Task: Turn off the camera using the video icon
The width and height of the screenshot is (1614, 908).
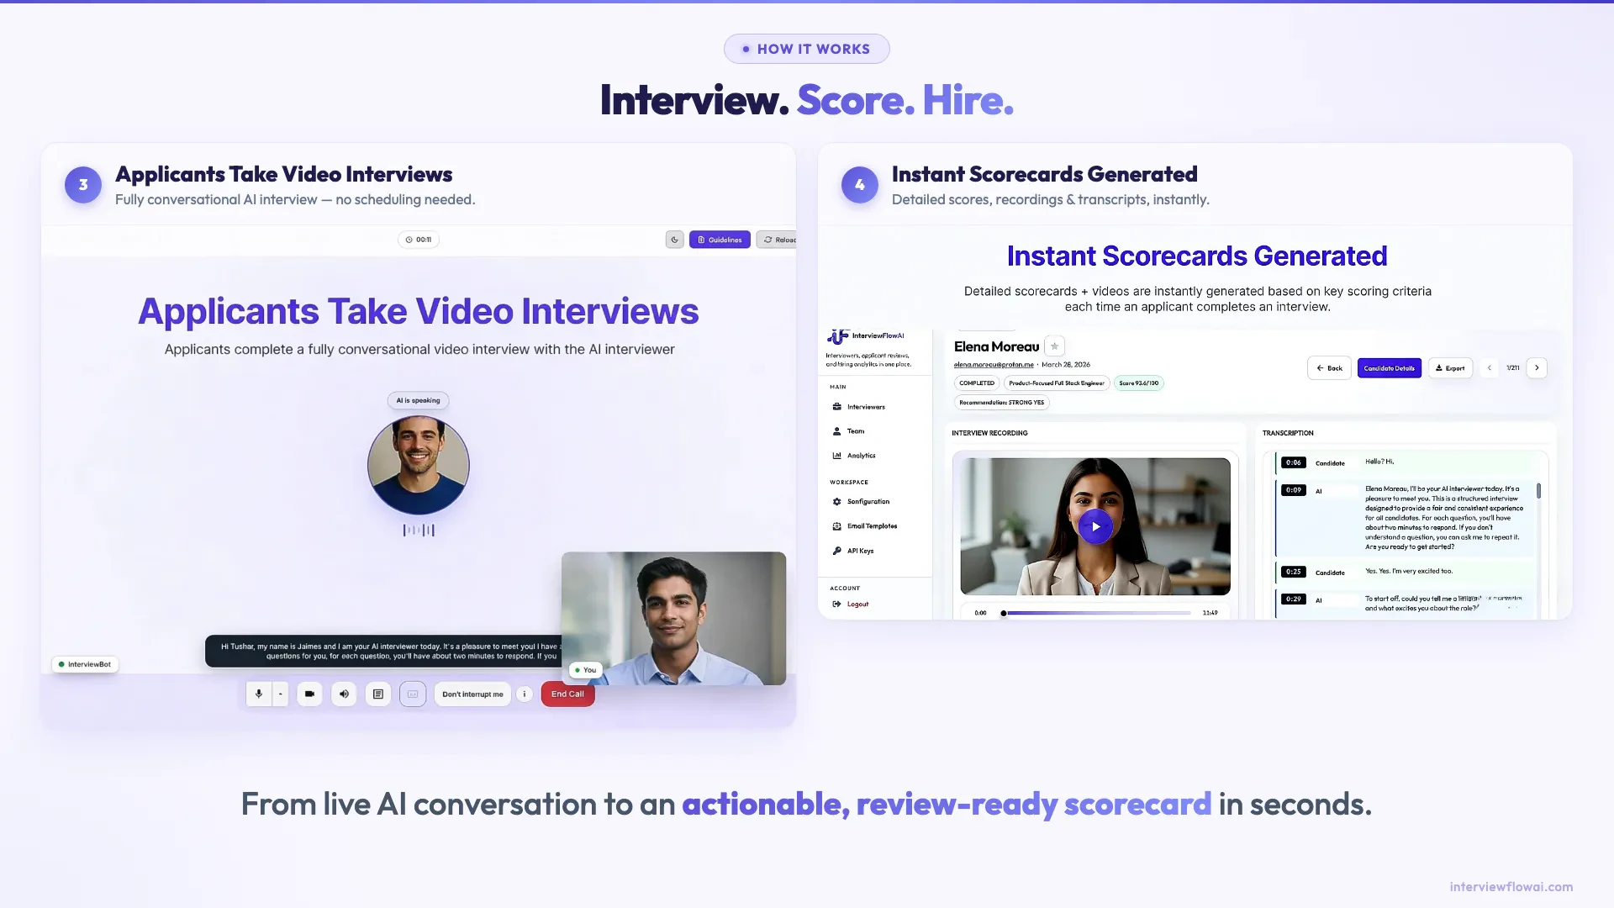Action: (309, 694)
